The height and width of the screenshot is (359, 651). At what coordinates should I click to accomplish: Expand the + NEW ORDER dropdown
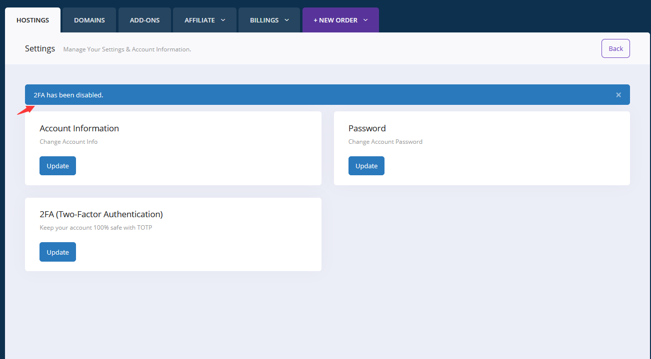(x=340, y=20)
